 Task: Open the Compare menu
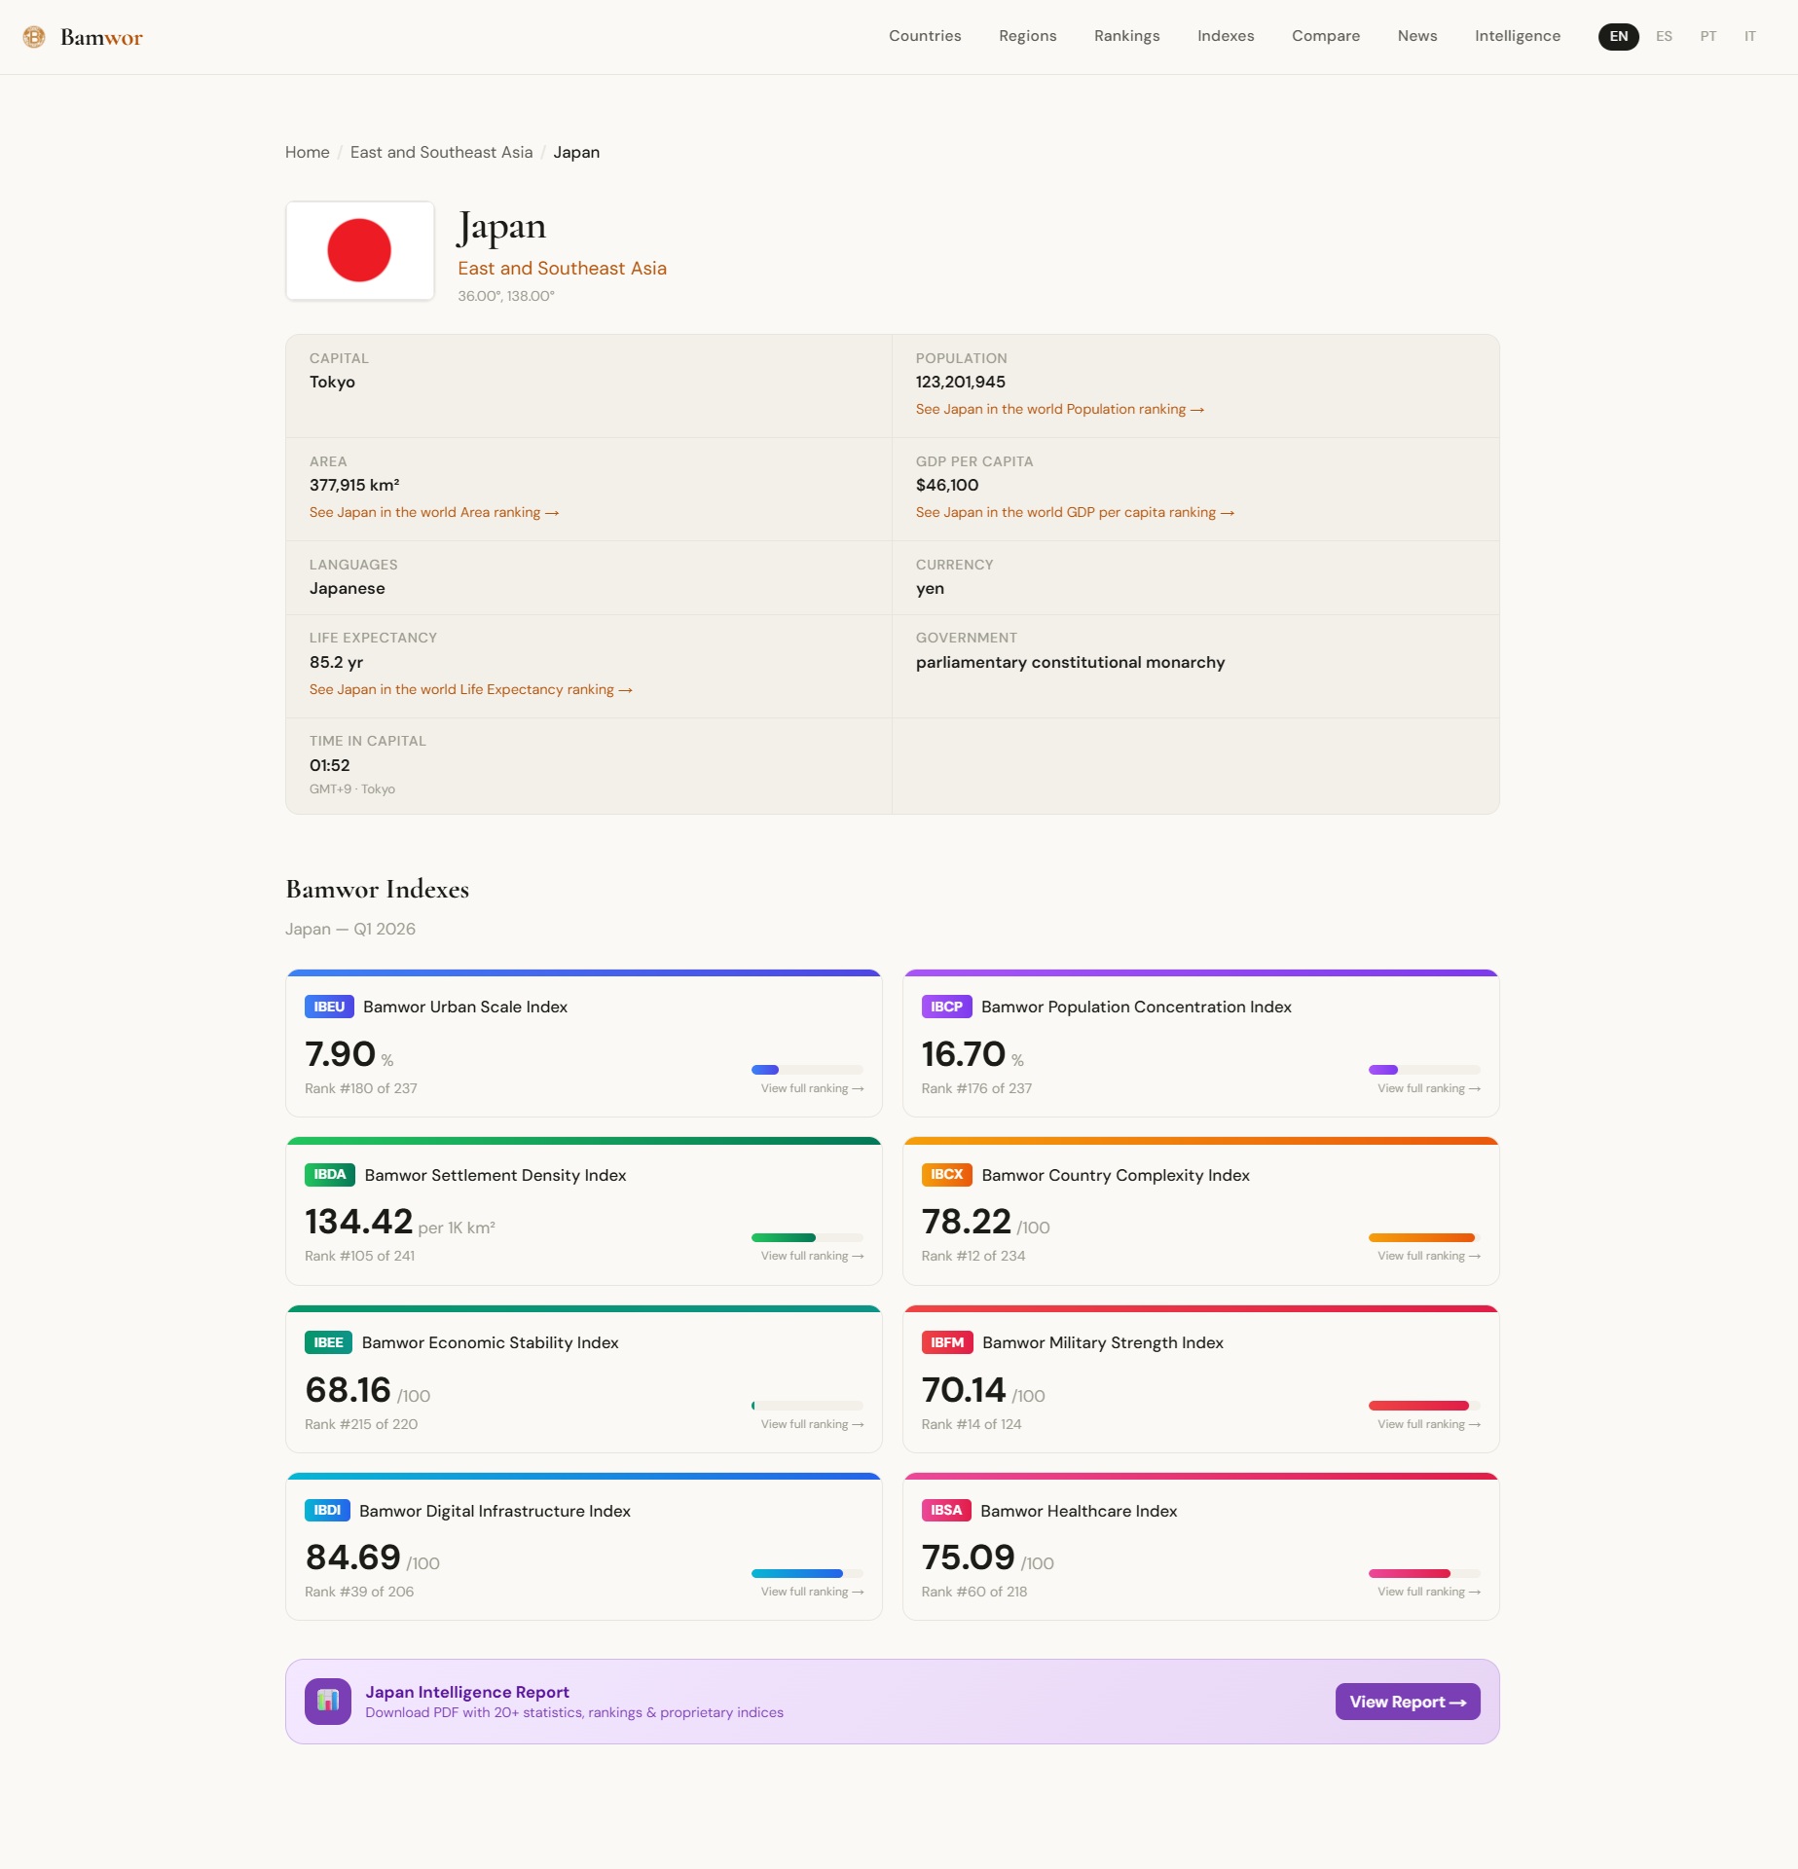[1325, 36]
